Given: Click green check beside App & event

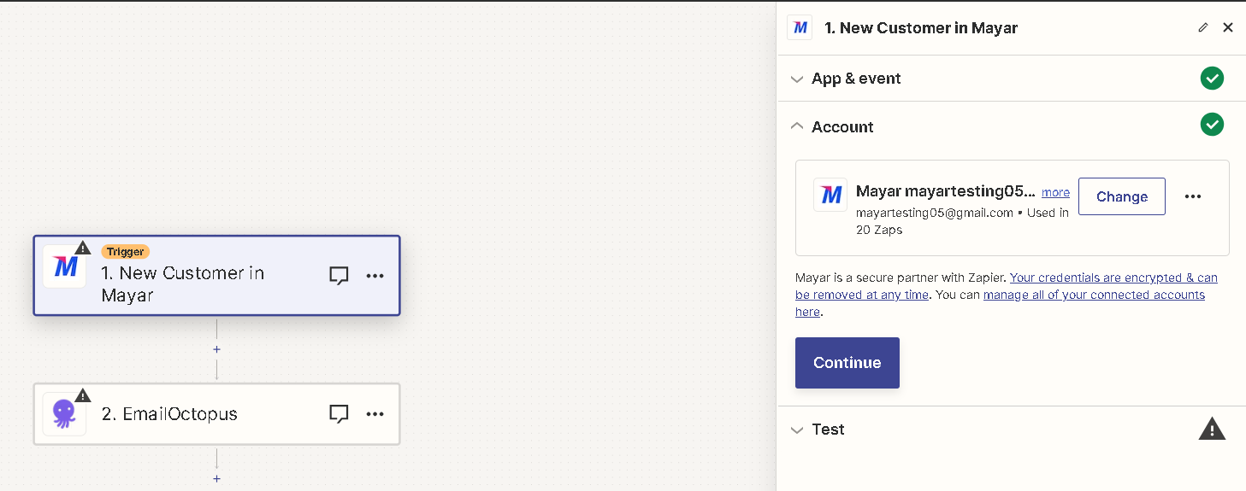Looking at the screenshot, I should (x=1212, y=79).
